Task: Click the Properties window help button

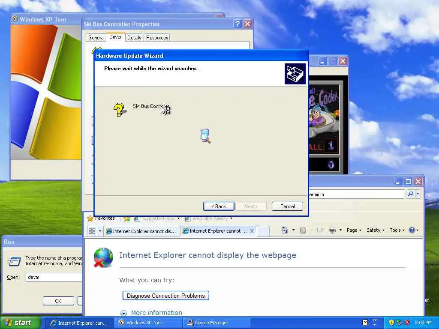Action: [x=238, y=24]
